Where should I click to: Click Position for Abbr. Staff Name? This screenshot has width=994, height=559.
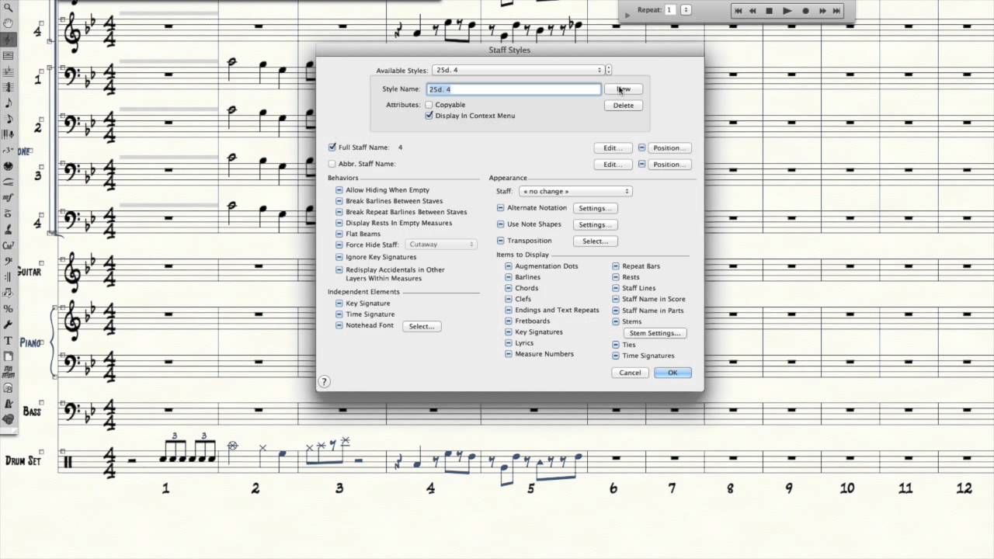pos(669,165)
